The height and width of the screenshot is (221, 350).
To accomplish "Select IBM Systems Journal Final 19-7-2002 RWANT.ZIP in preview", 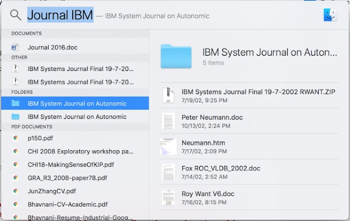I will [249, 95].
